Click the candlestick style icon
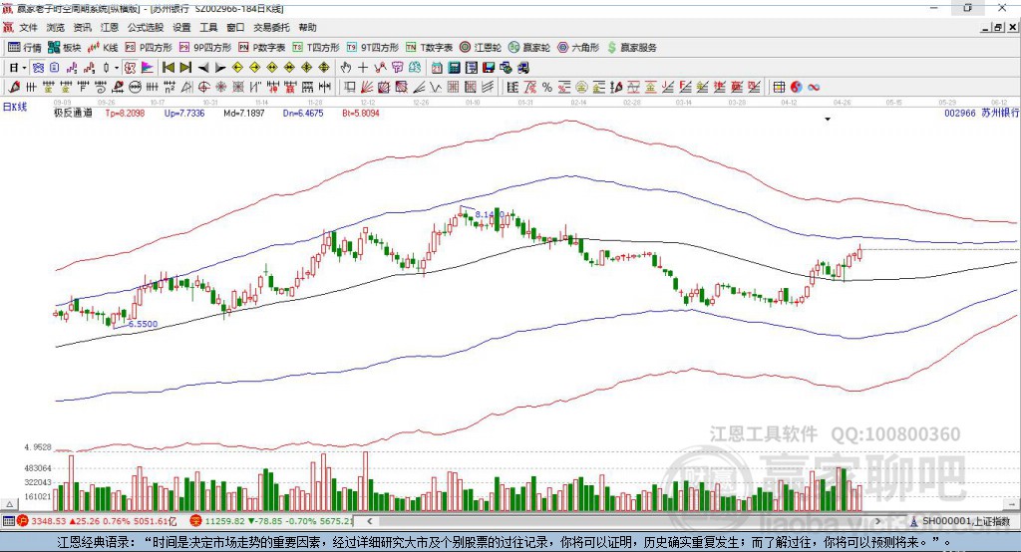Screen dimensions: 1021x552 point(106,68)
